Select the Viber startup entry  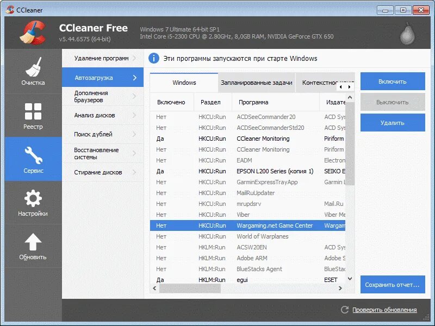coord(248,215)
